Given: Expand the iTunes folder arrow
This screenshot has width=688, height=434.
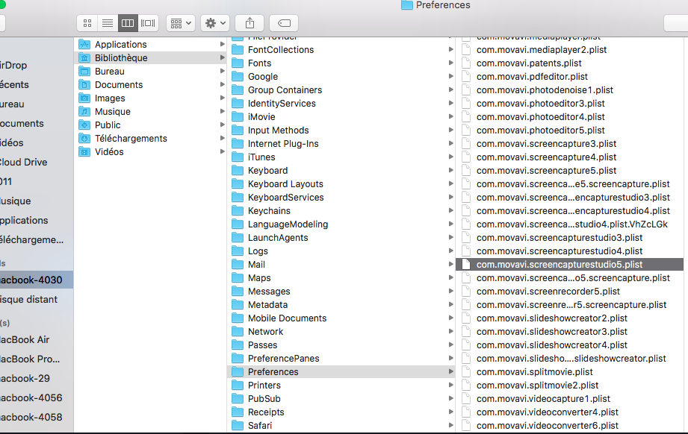Looking at the screenshot, I should tap(450, 157).
